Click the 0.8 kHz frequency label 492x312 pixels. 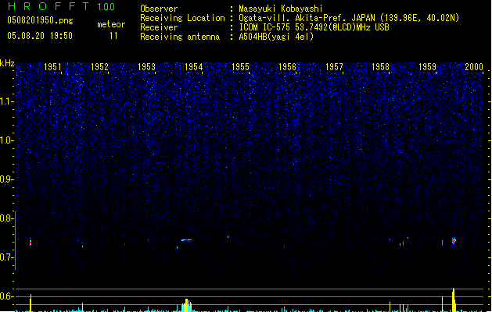coord(7,218)
